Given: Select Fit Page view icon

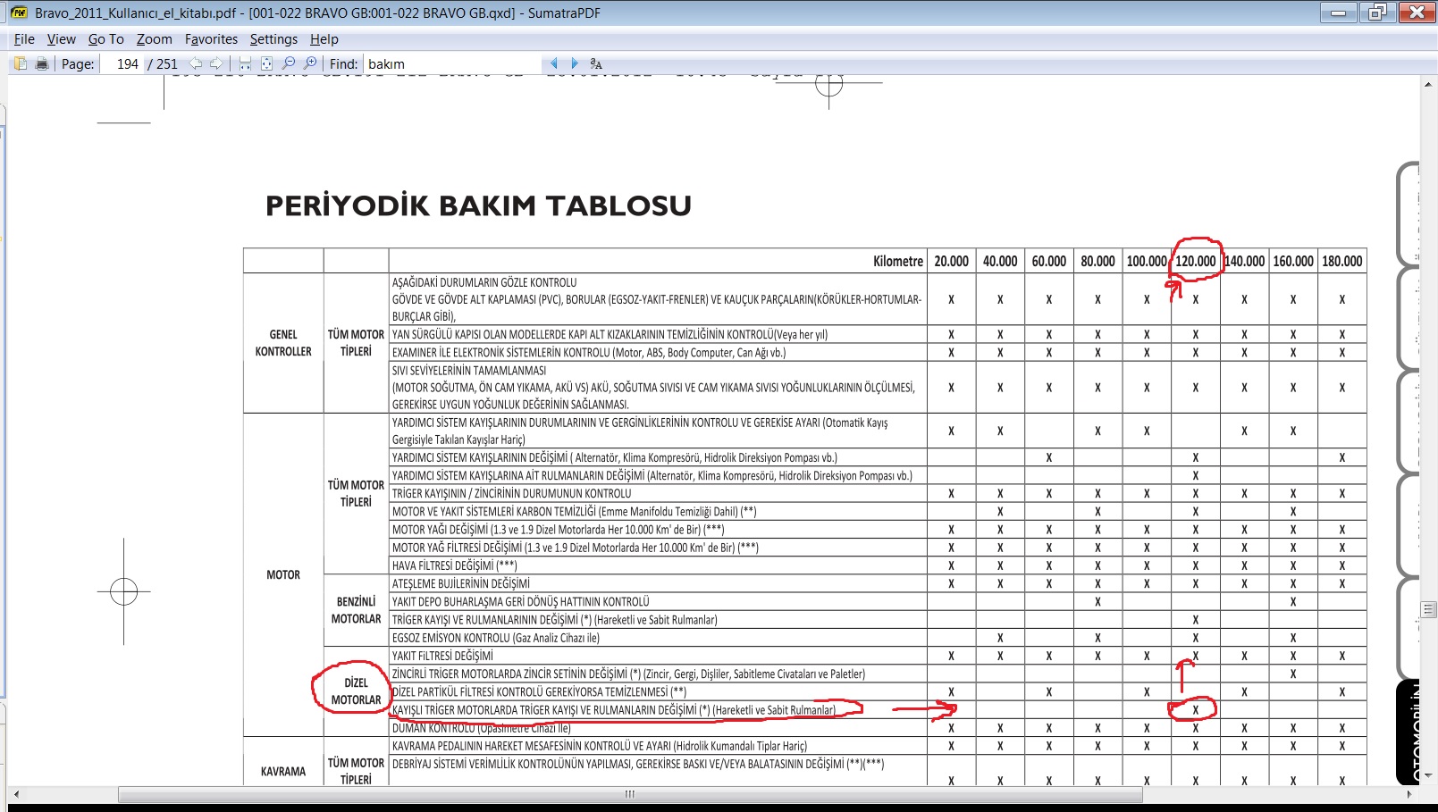Looking at the screenshot, I should (x=266, y=63).
